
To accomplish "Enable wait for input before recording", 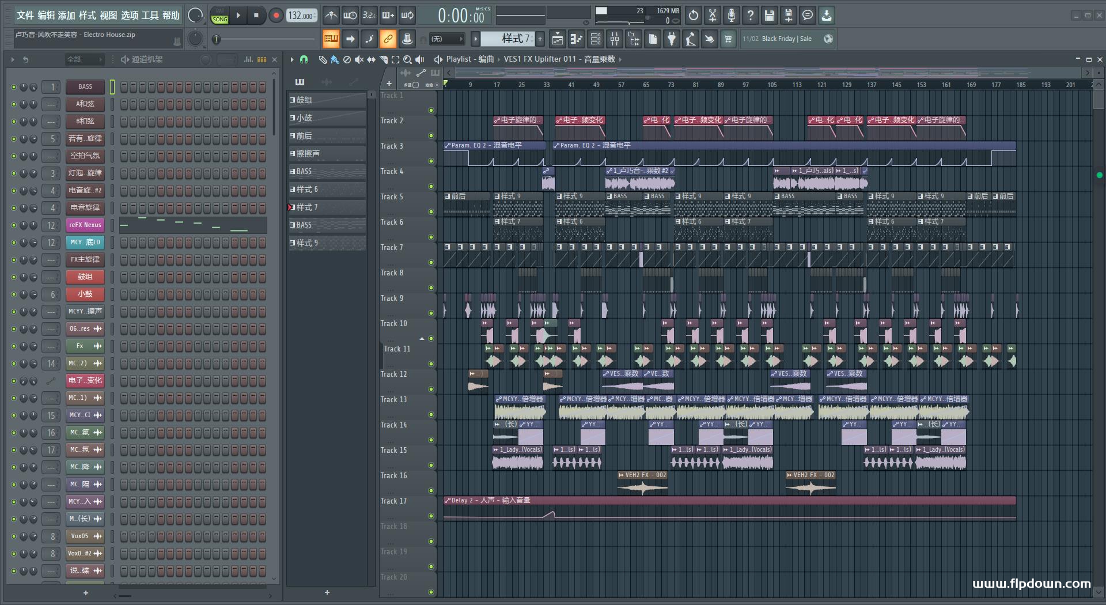I will coord(350,16).
